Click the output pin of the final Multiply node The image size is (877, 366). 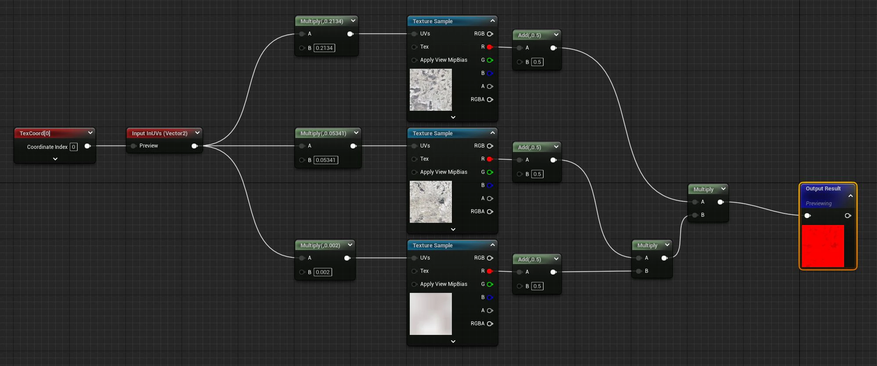tap(721, 202)
